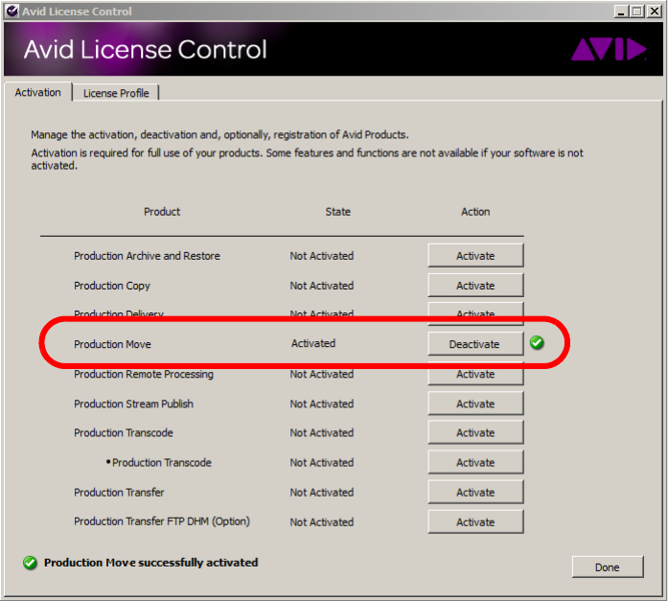The height and width of the screenshot is (601, 668).
Task: Activate Production Archive and Restore
Action: pyautogui.click(x=475, y=256)
